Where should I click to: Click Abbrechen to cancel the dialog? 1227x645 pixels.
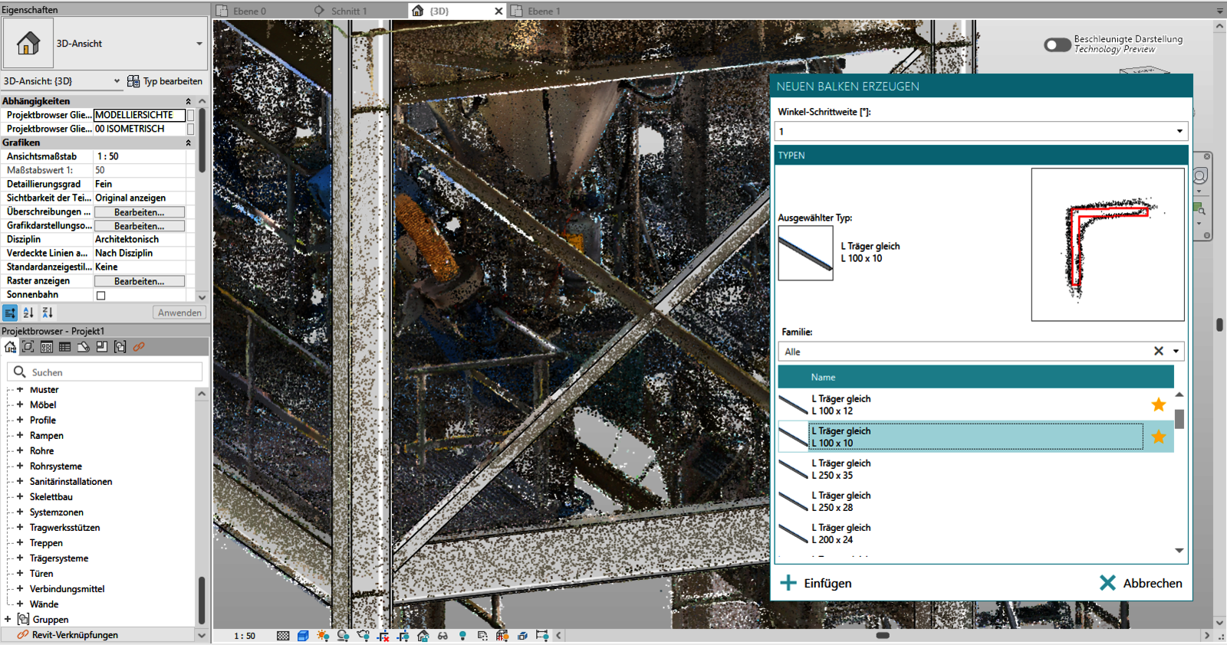click(x=1140, y=583)
